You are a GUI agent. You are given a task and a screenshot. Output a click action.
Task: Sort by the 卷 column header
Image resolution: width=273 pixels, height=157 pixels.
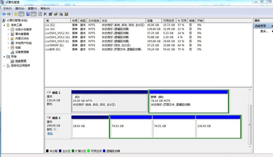[x=58, y=21]
